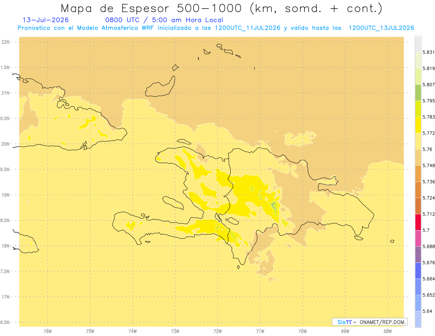Click the 76W longitude label
The image size is (435, 336).
pos(47,331)
